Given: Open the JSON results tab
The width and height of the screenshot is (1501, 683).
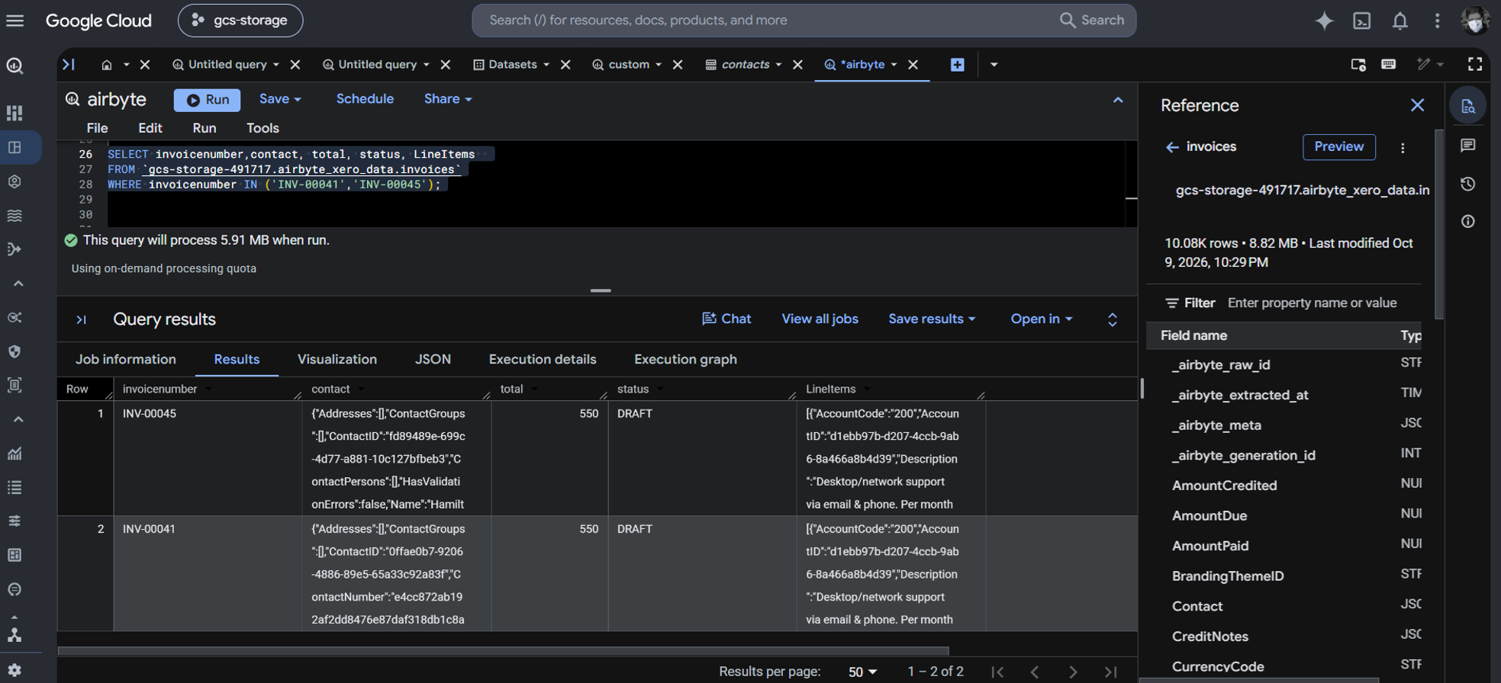Looking at the screenshot, I should 433,360.
